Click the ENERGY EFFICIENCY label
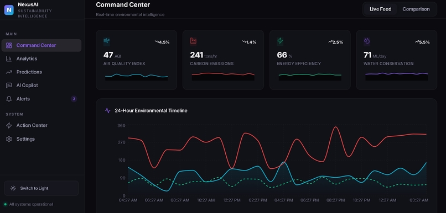Screen dimensions: 446x213 299,64
